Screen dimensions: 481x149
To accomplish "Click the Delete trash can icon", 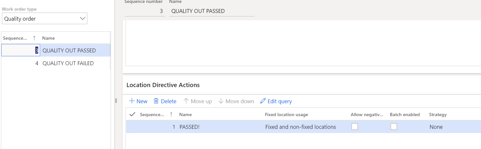I will [x=156, y=101].
